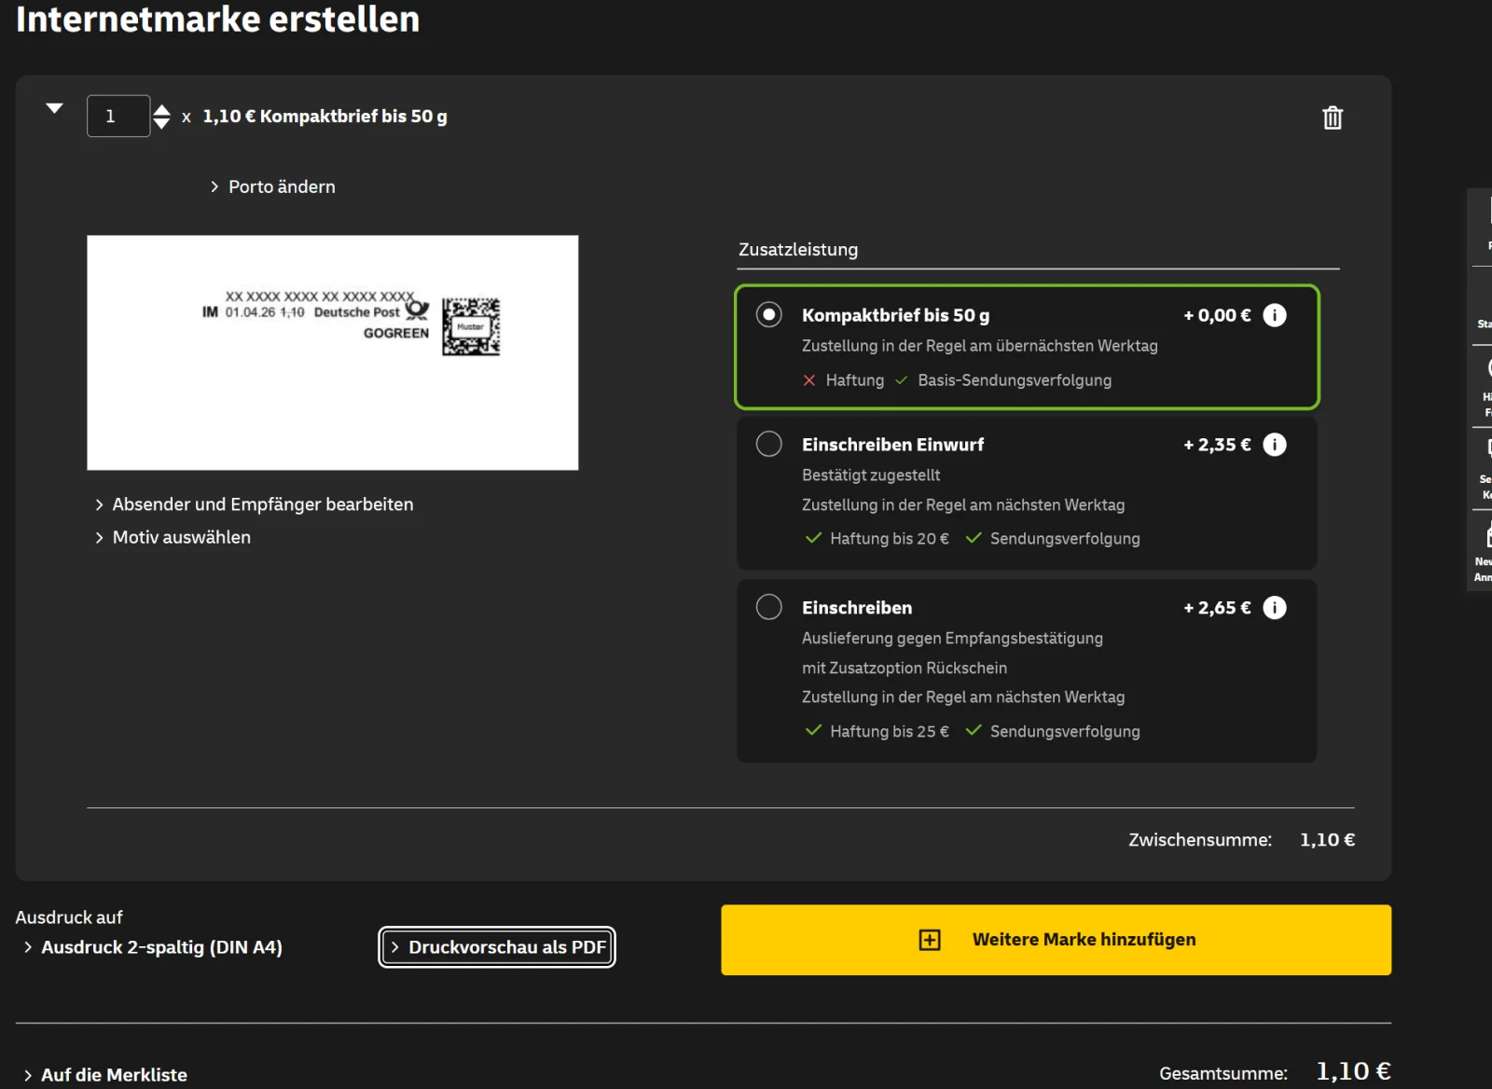
Task: Open info icon for Einschreiben +2,65 €
Action: [1275, 608]
